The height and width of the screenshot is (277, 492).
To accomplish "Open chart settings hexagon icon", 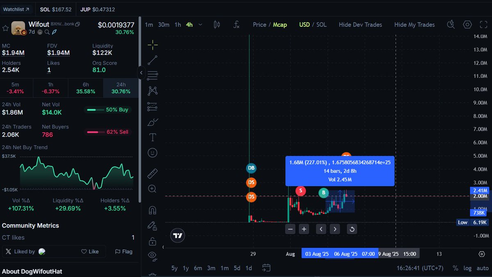I will [x=467, y=25].
